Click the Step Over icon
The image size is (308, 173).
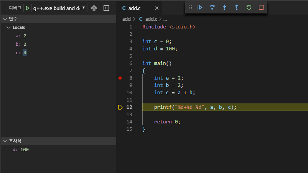tap(212, 7)
